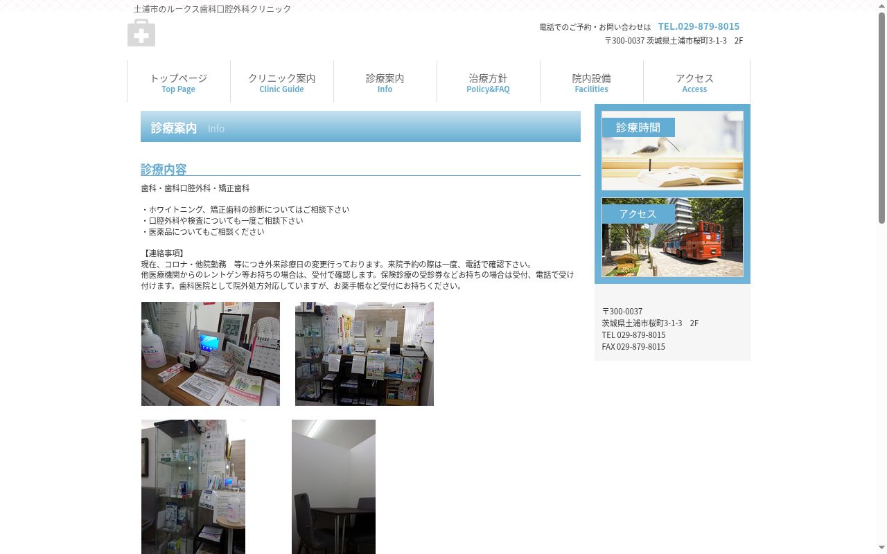View photo of glass display cabinet
The width and height of the screenshot is (887, 554).
pyautogui.click(x=193, y=487)
